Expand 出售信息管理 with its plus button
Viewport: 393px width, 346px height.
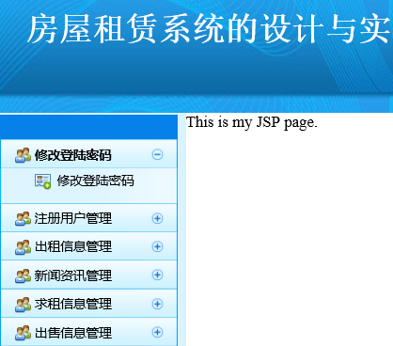[157, 332]
